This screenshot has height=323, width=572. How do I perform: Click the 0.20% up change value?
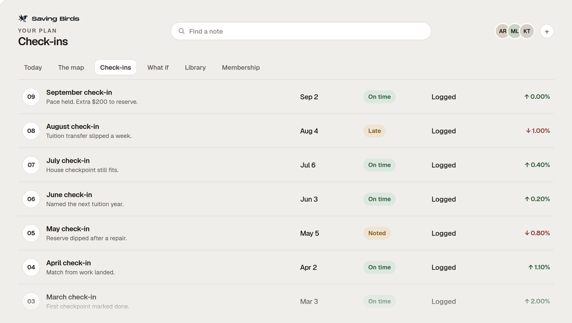point(537,199)
